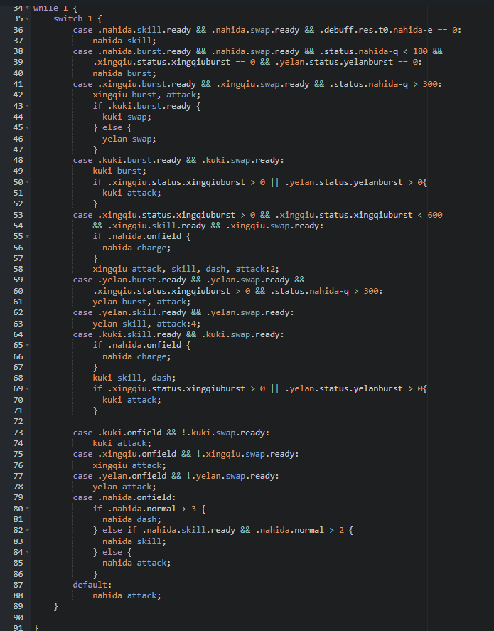The height and width of the screenshot is (631, 494).
Task: Click the 'default:' keyword on line 87
Action: coord(92,585)
